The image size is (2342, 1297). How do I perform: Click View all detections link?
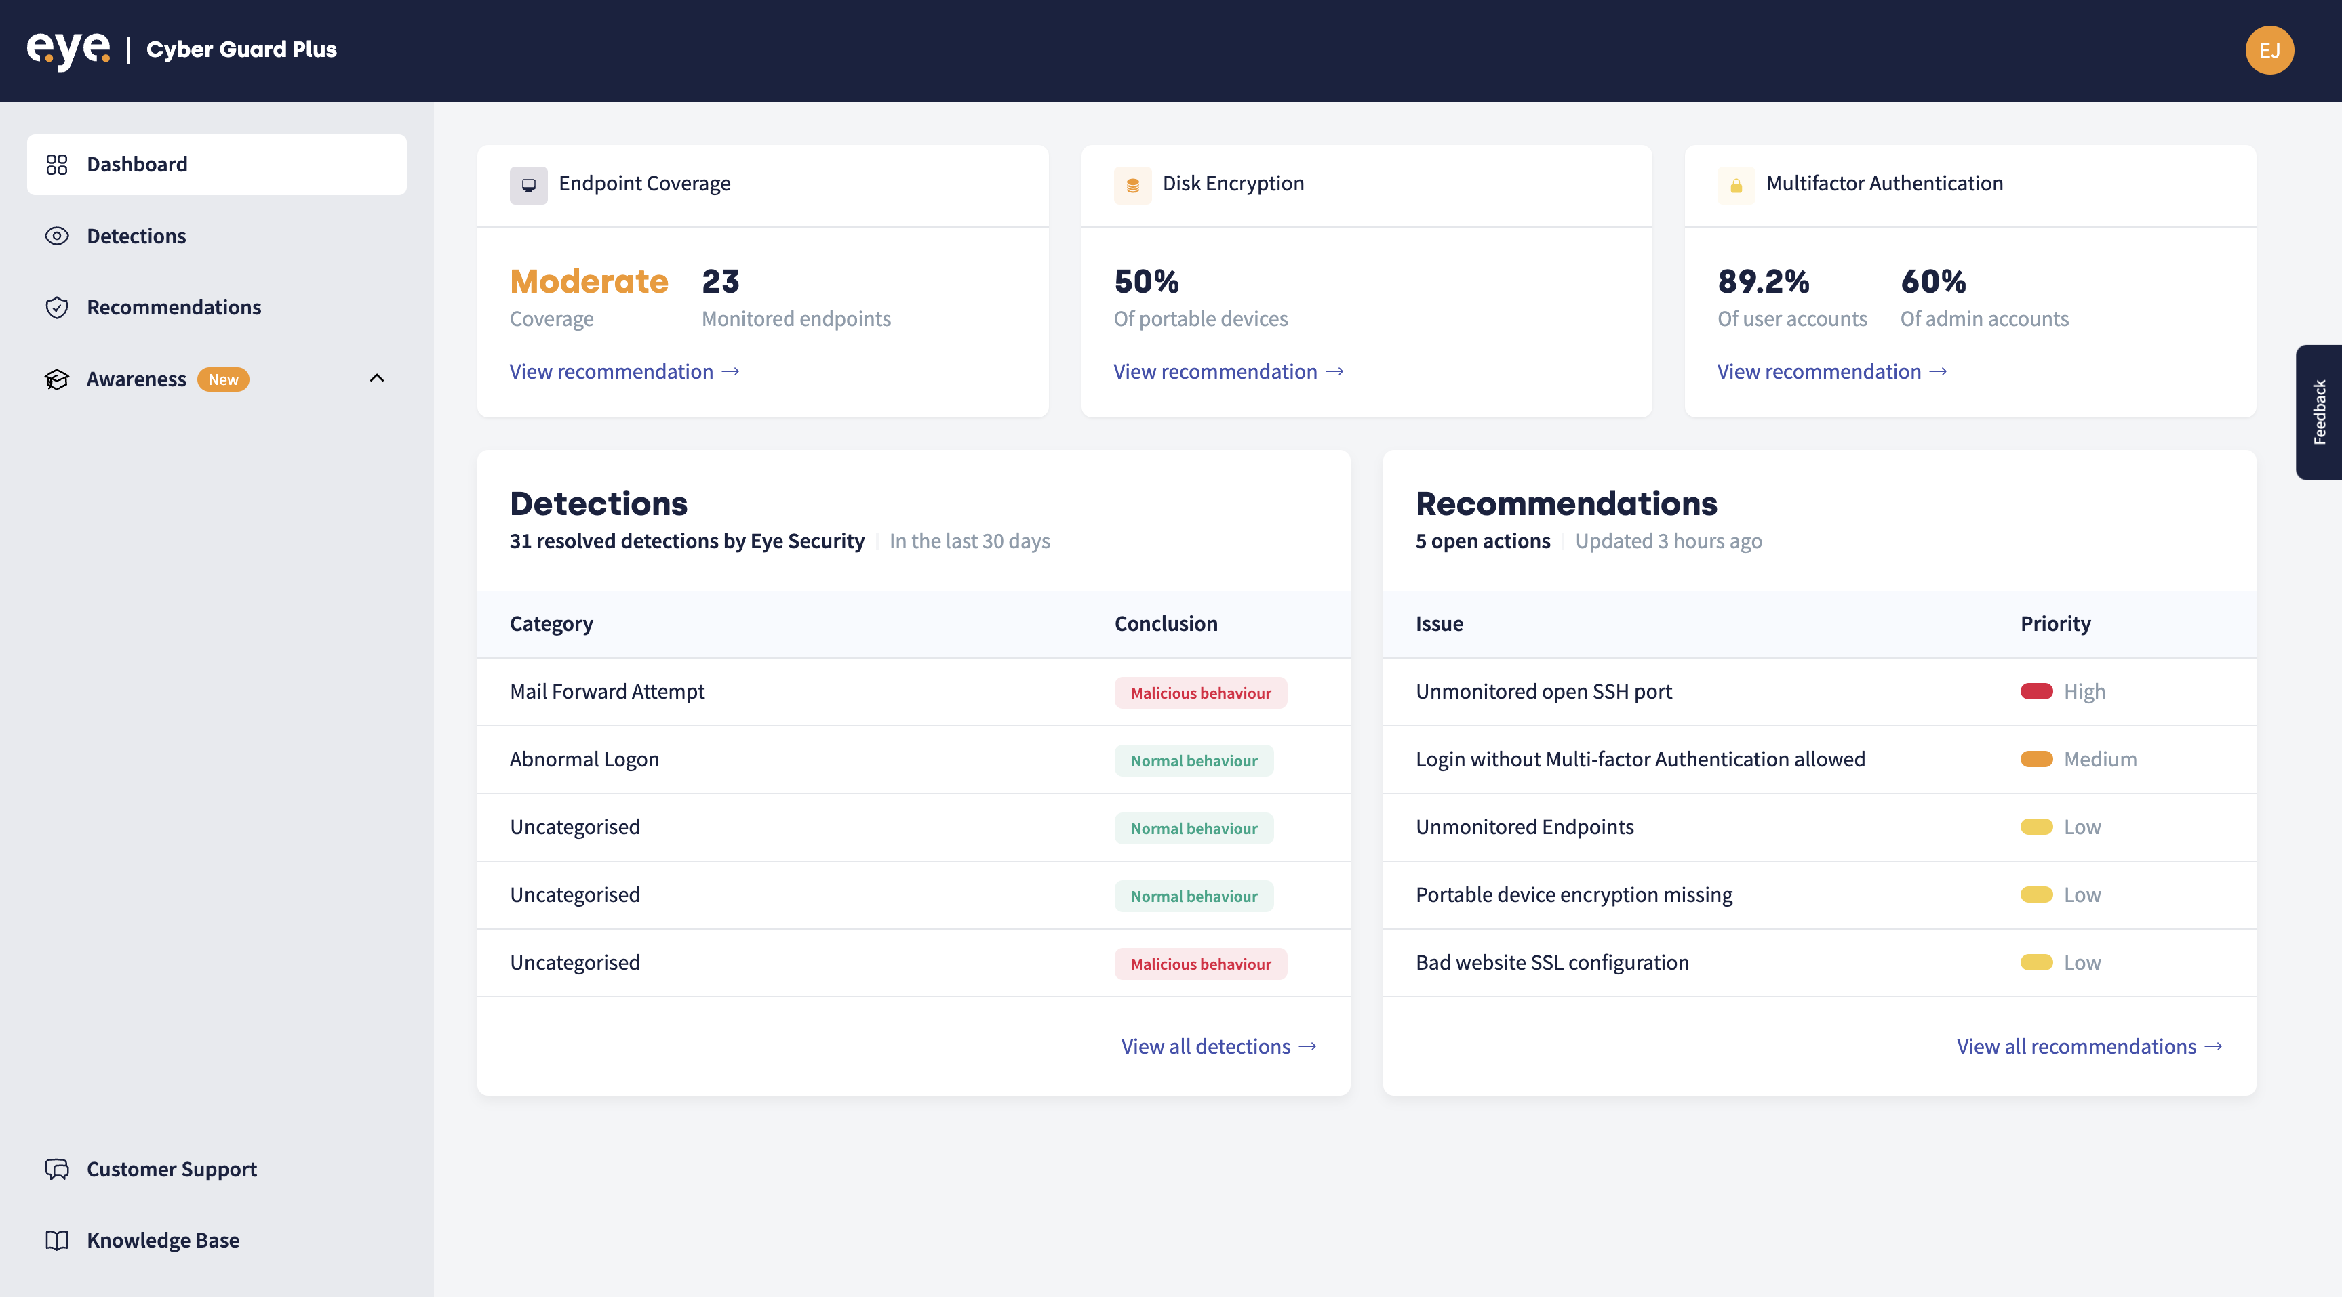1218,1046
